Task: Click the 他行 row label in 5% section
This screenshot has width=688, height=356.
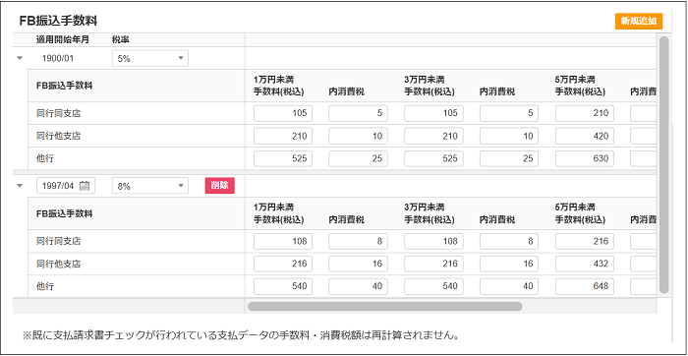Action: click(x=45, y=158)
